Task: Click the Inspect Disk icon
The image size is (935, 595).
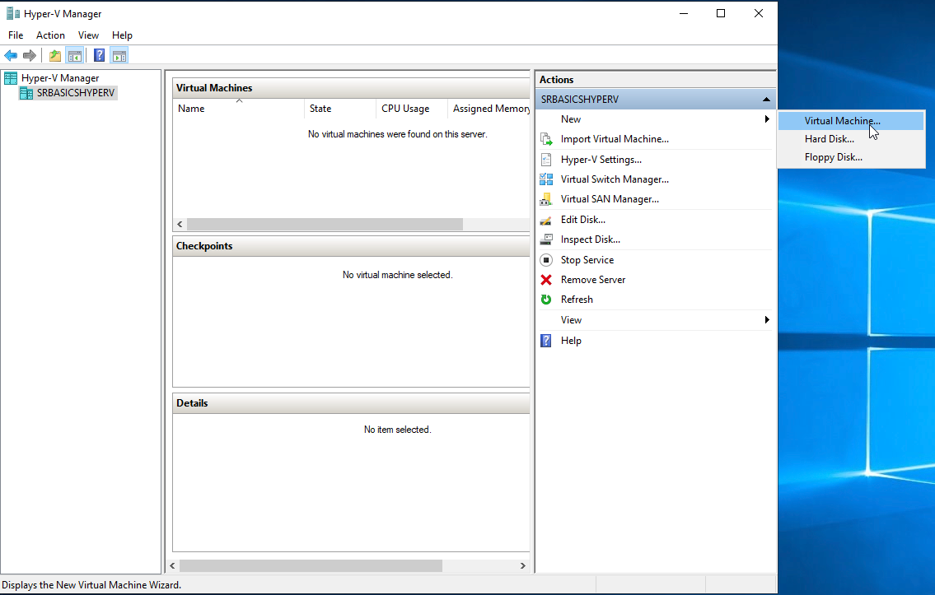Action: pyautogui.click(x=546, y=239)
